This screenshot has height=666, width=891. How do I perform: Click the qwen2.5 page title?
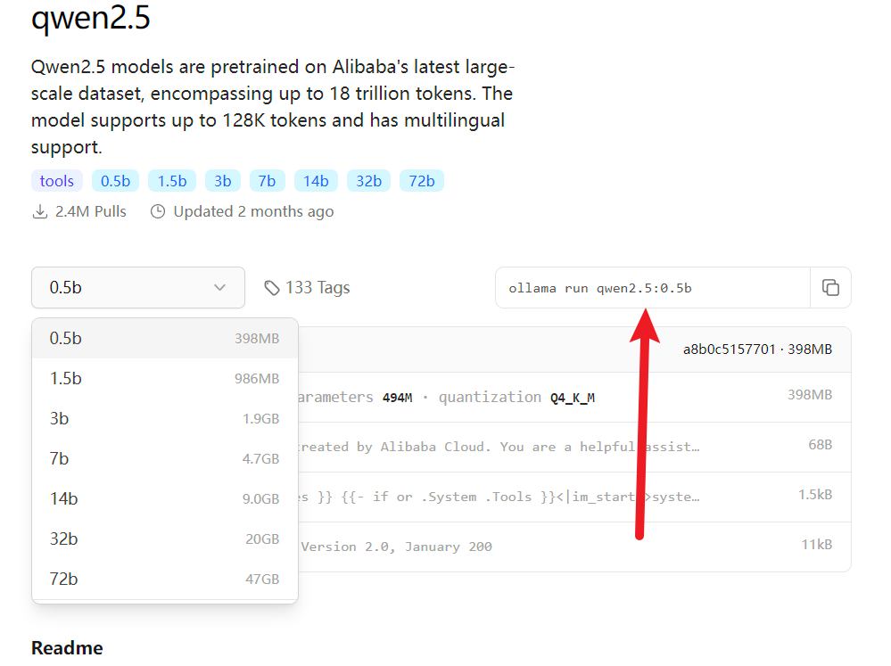coord(90,17)
